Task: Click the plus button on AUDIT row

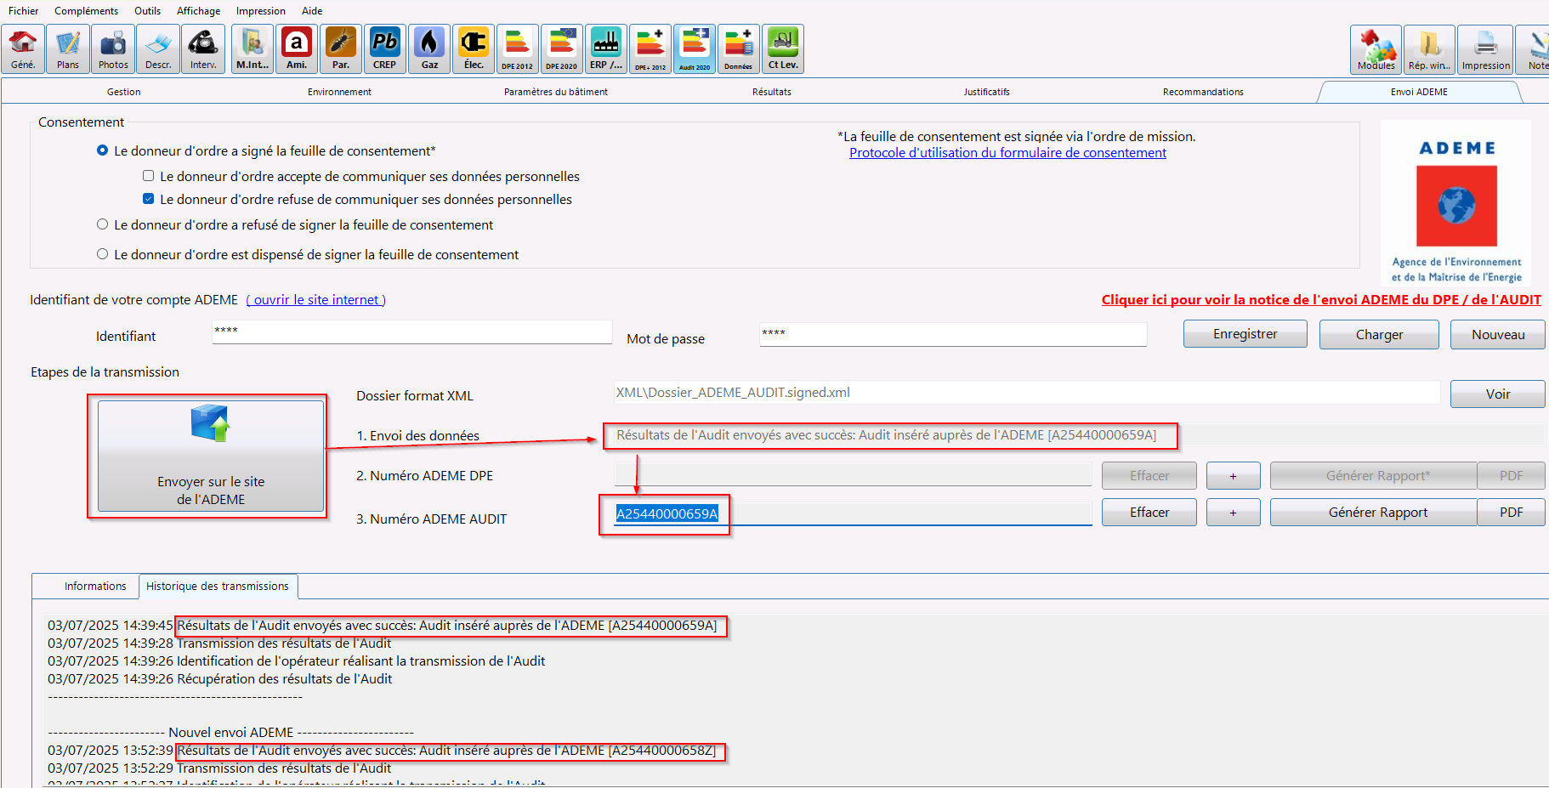Action: pyautogui.click(x=1233, y=513)
